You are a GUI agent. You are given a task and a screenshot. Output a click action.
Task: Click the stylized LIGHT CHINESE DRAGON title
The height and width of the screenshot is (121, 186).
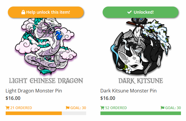(x=46, y=81)
